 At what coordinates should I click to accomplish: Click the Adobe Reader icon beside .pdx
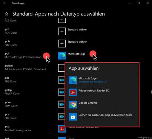click(x=62, y=129)
